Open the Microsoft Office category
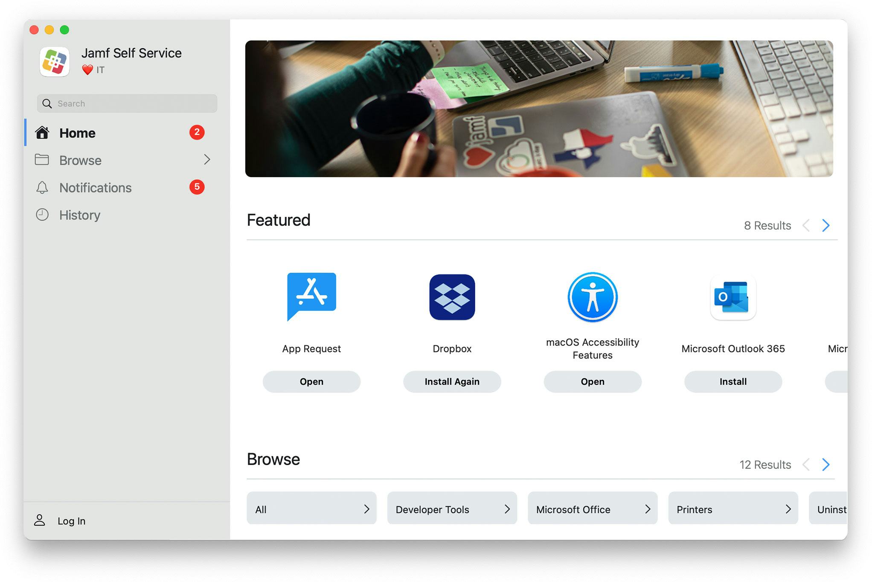The image size is (872, 582). (x=592, y=509)
